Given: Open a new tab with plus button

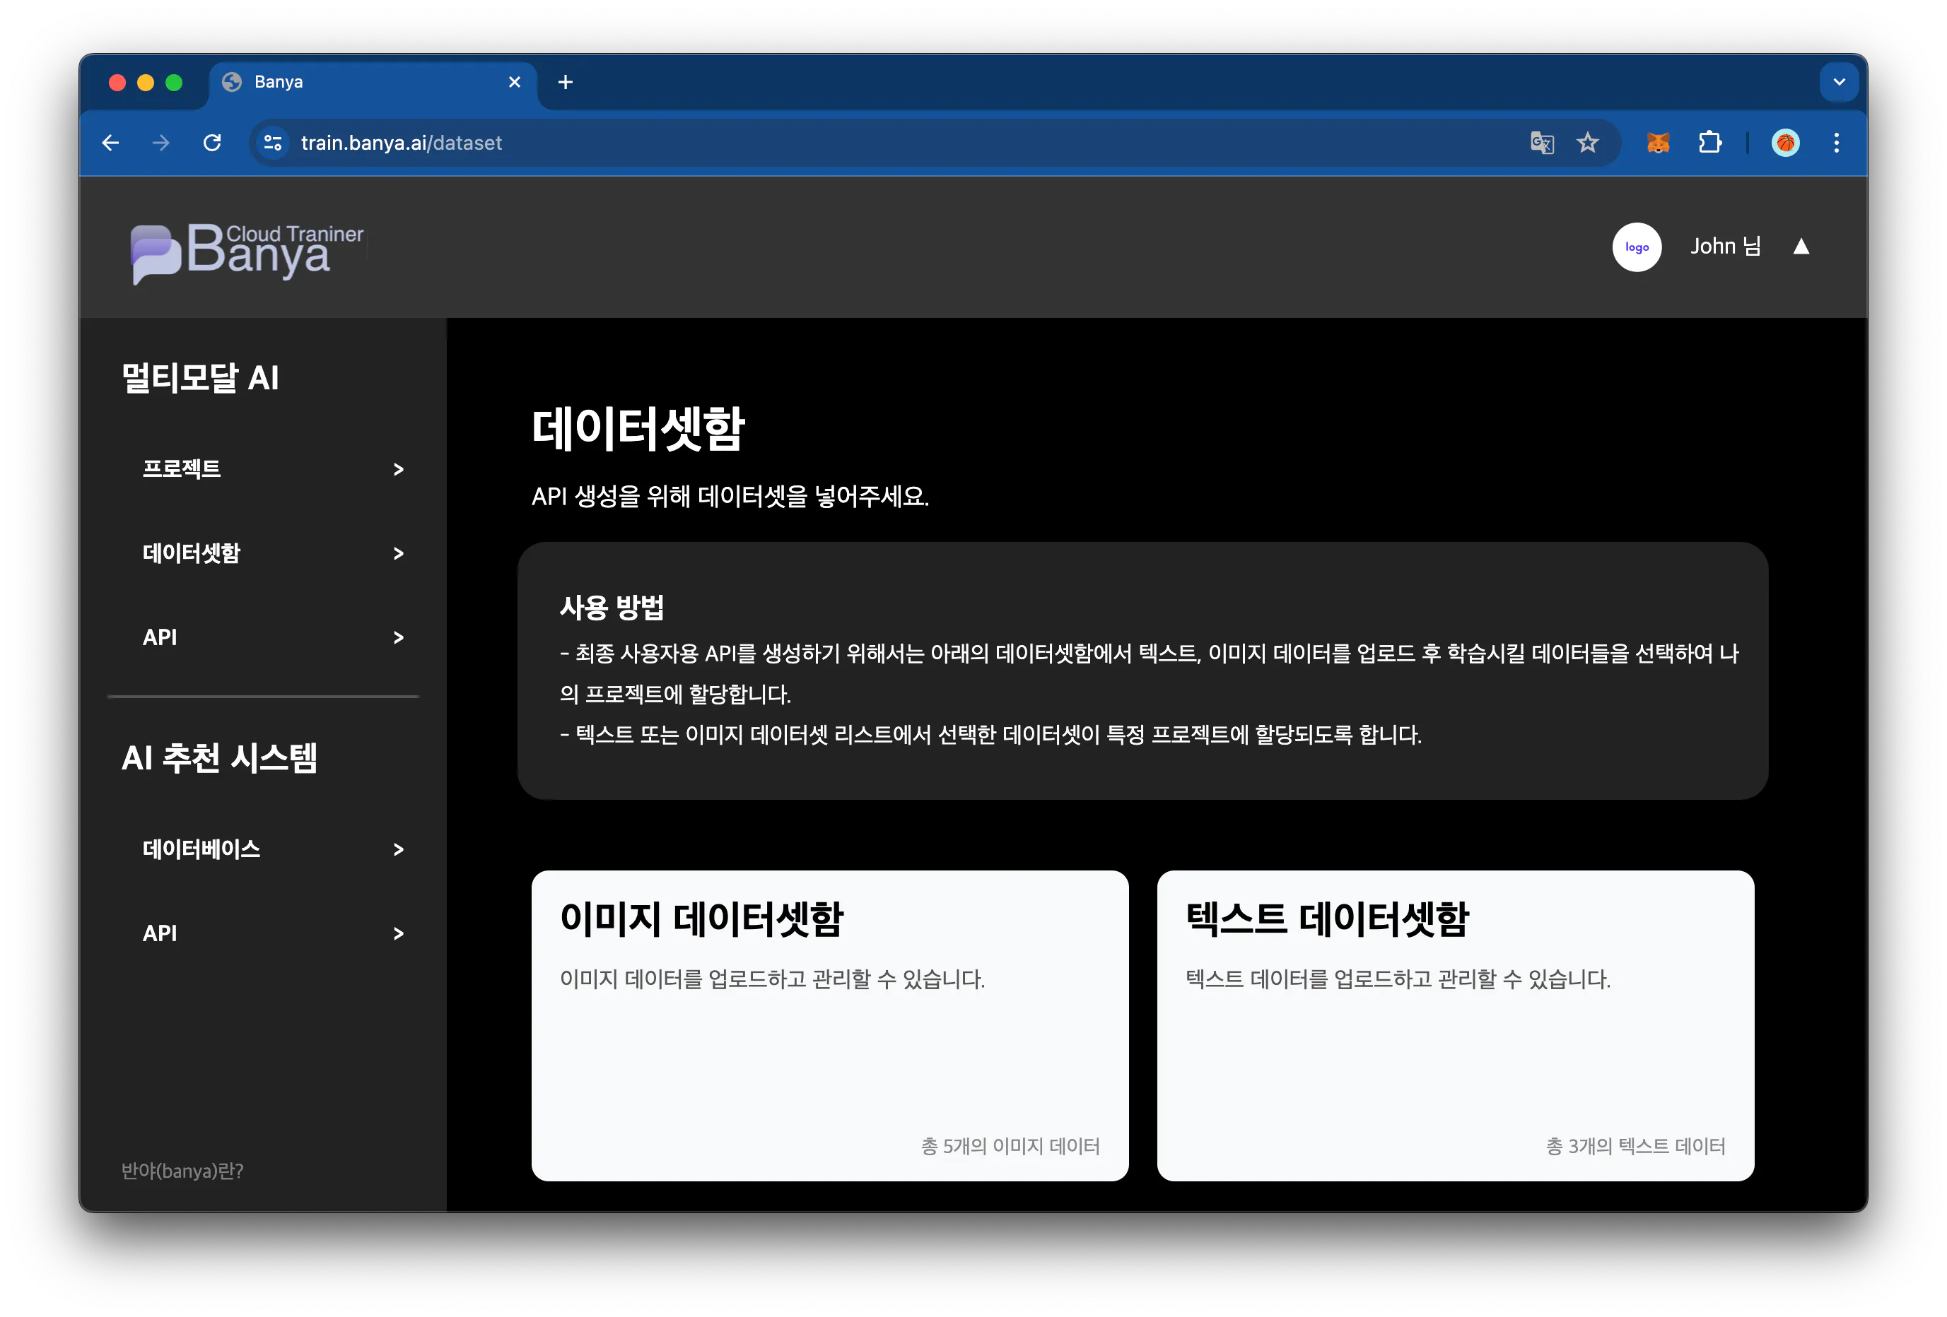Looking at the screenshot, I should [x=566, y=82].
